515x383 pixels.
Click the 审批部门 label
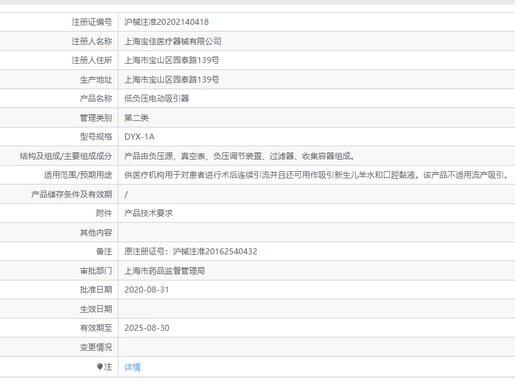pos(96,271)
